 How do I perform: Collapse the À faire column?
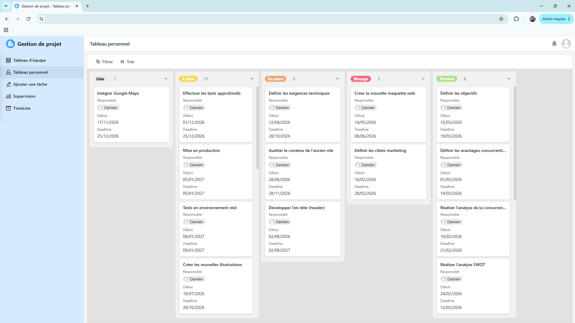pos(252,79)
